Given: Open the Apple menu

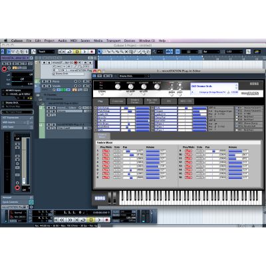Looking at the screenshot, I should pos(6,41).
